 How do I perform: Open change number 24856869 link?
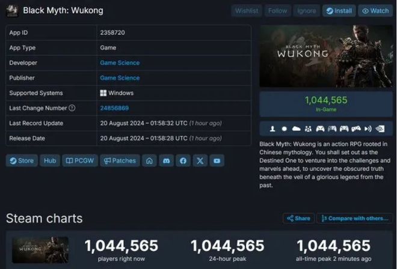114,108
